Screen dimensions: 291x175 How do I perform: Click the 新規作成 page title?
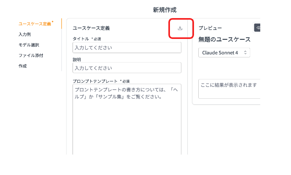(164, 10)
